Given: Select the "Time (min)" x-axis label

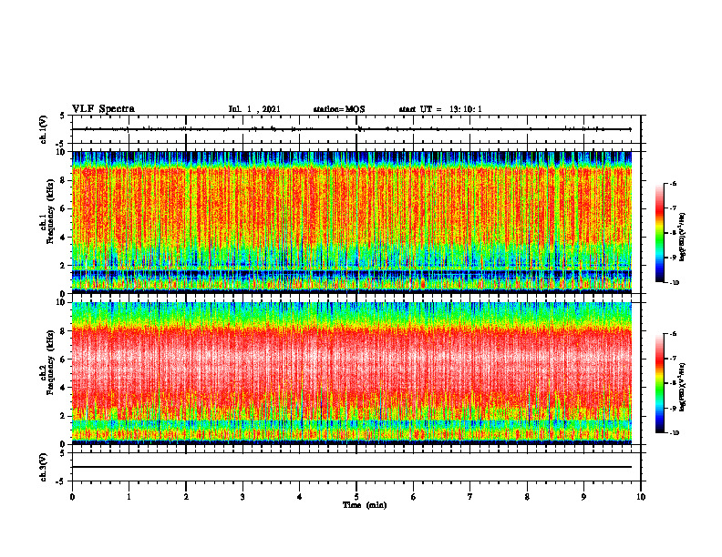Looking at the screenshot, I should pos(365,505).
